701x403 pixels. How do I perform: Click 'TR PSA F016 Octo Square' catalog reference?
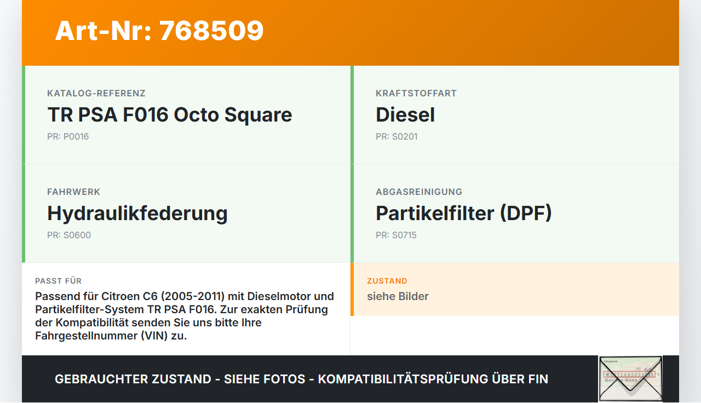[x=170, y=115]
